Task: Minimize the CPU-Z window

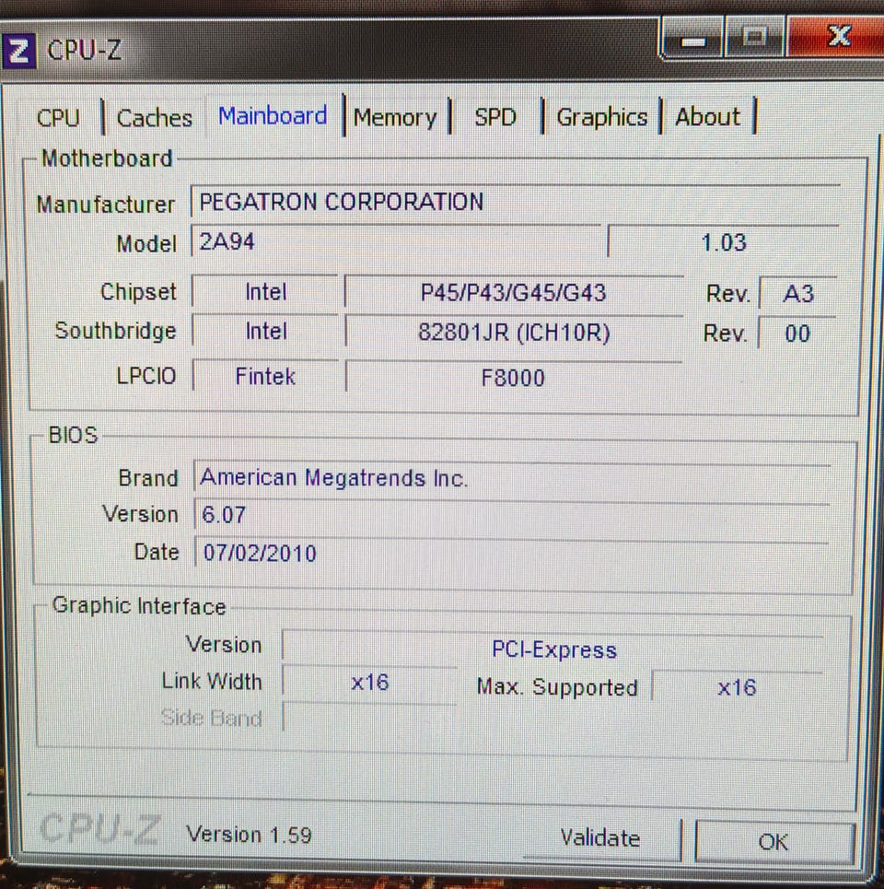Action: (693, 40)
